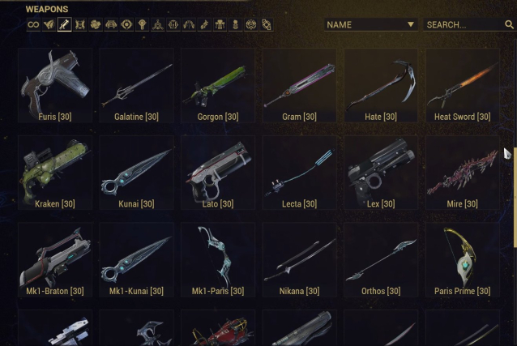Click the wrench-shaped filter icon
The image size is (517, 346).
204,25
